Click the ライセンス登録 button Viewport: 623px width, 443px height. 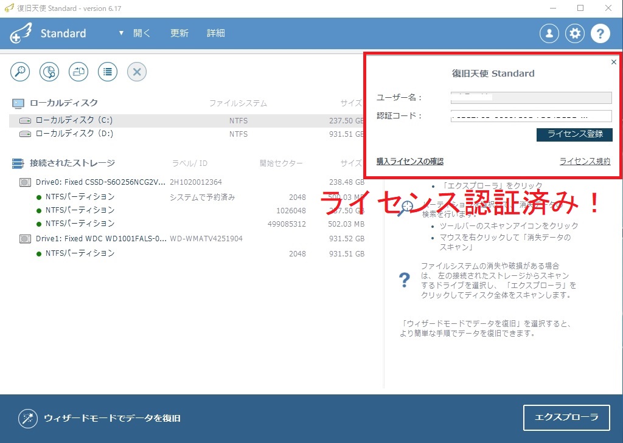point(574,134)
